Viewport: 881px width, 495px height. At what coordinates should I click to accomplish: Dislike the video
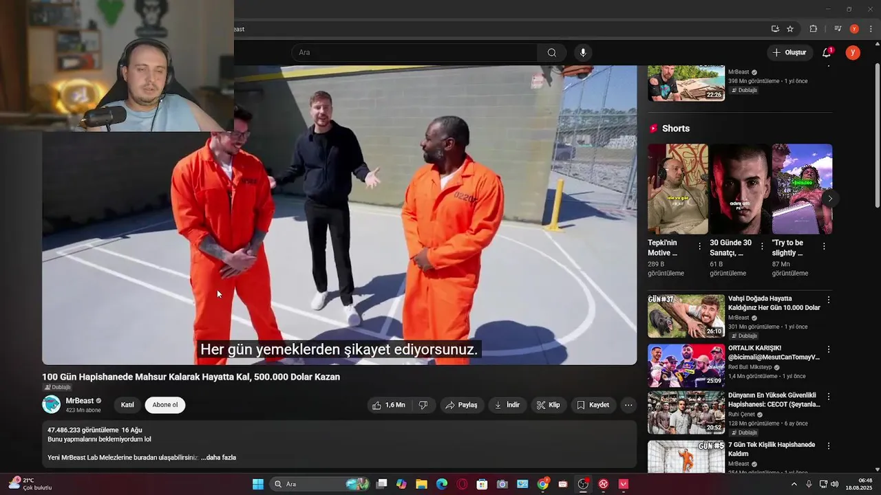tap(423, 405)
